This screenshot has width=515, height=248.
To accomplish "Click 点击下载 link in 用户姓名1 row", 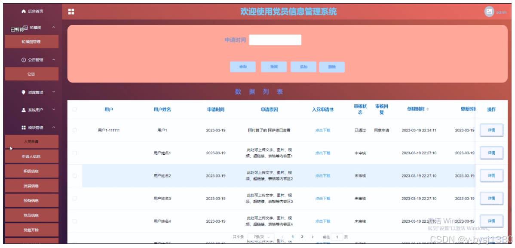I will tap(322, 153).
